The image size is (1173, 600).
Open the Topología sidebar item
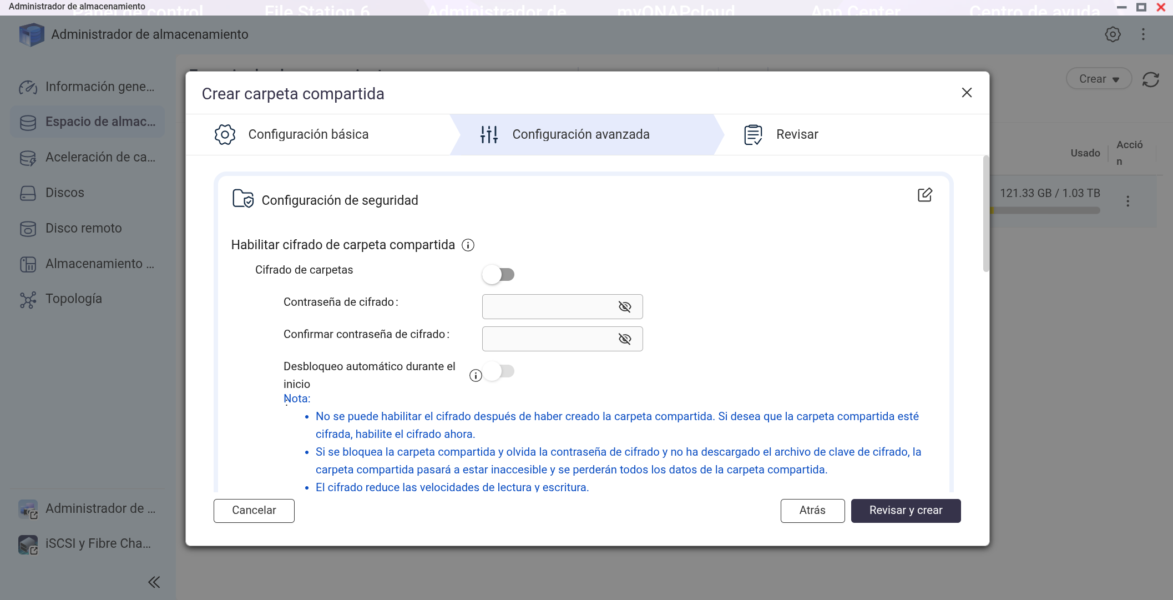(73, 299)
